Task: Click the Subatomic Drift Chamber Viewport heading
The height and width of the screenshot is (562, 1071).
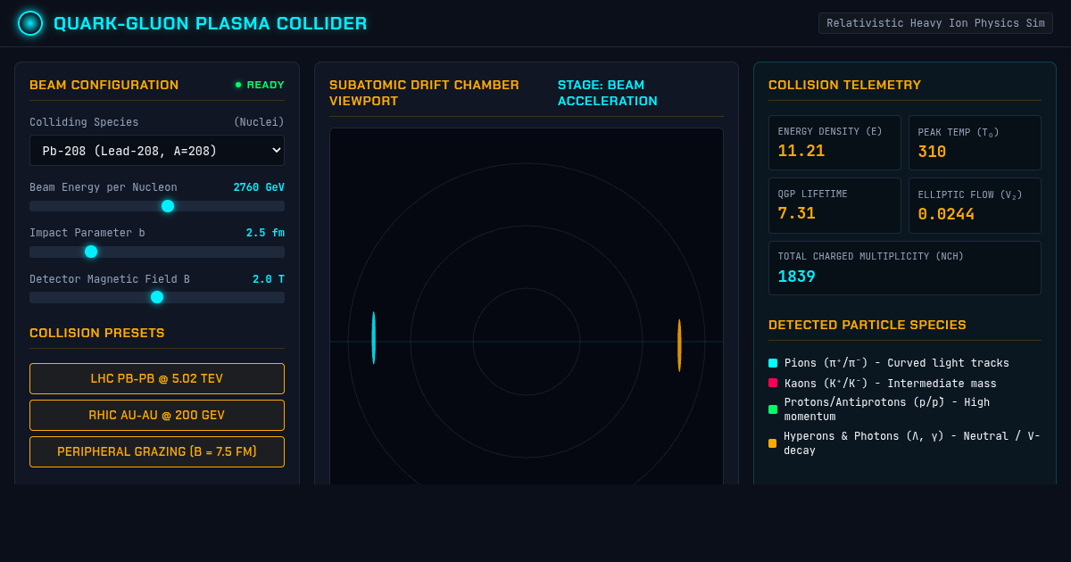Action: pyautogui.click(x=424, y=93)
